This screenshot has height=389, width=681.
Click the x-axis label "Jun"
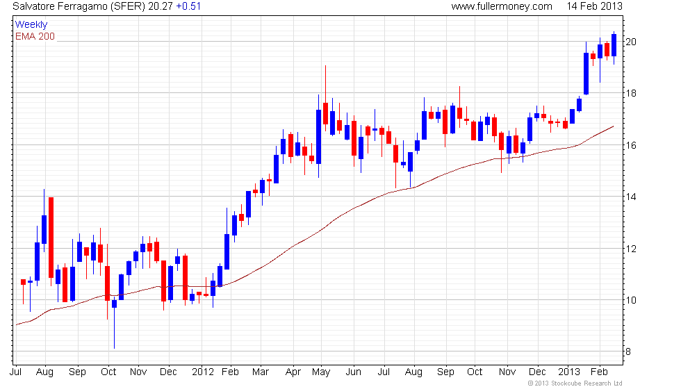(x=354, y=372)
